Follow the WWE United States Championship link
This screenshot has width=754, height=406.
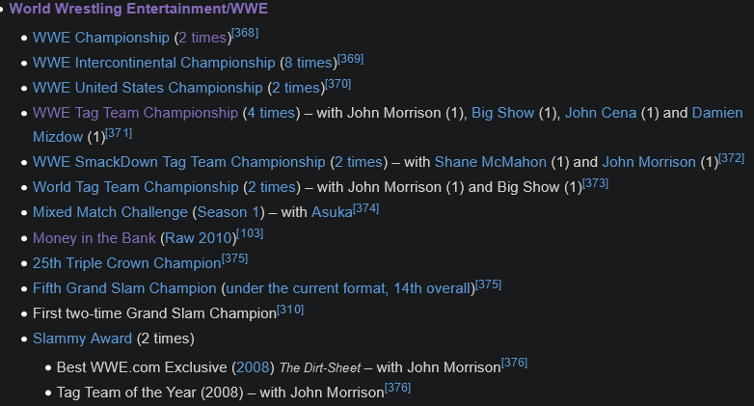(x=148, y=88)
